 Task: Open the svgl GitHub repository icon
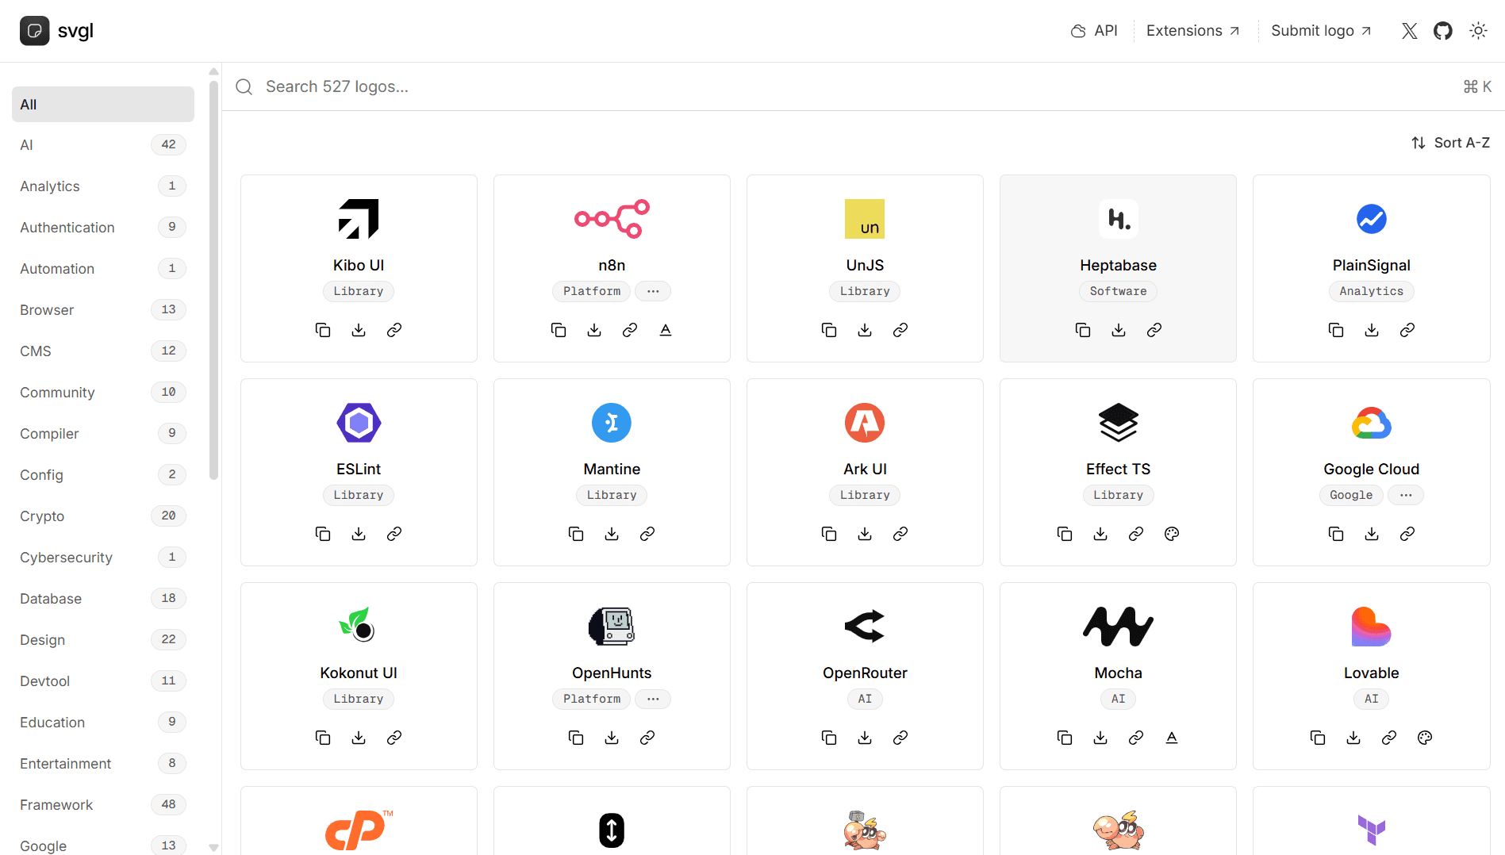tap(1443, 31)
